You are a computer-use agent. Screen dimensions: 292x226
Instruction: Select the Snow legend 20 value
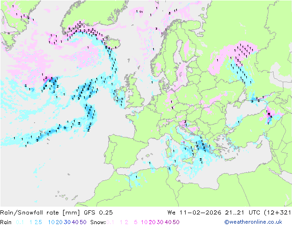coord(152,222)
